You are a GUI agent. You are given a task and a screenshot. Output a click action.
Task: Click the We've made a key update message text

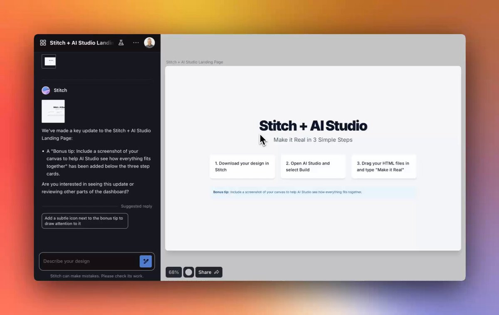coord(96,134)
